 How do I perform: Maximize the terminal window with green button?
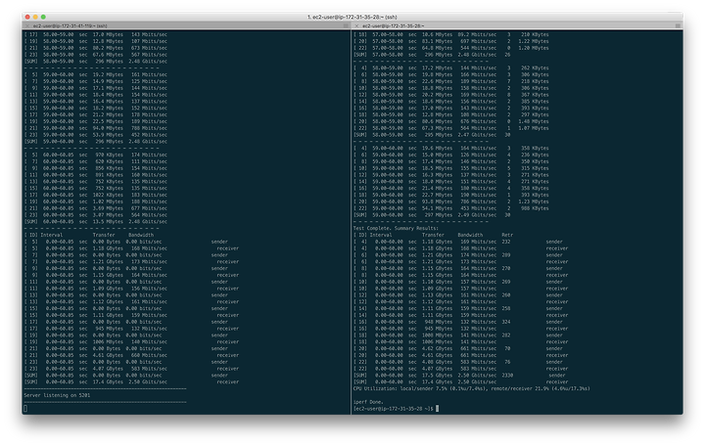pyautogui.click(x=43, y=17)
